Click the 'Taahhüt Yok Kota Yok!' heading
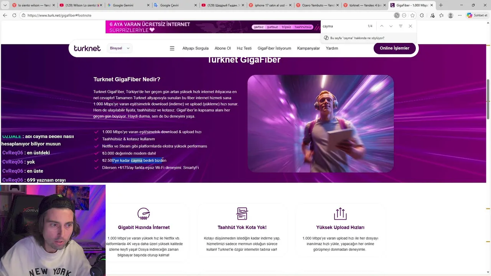This screenshot has height=276, width=491. (242, 227)
